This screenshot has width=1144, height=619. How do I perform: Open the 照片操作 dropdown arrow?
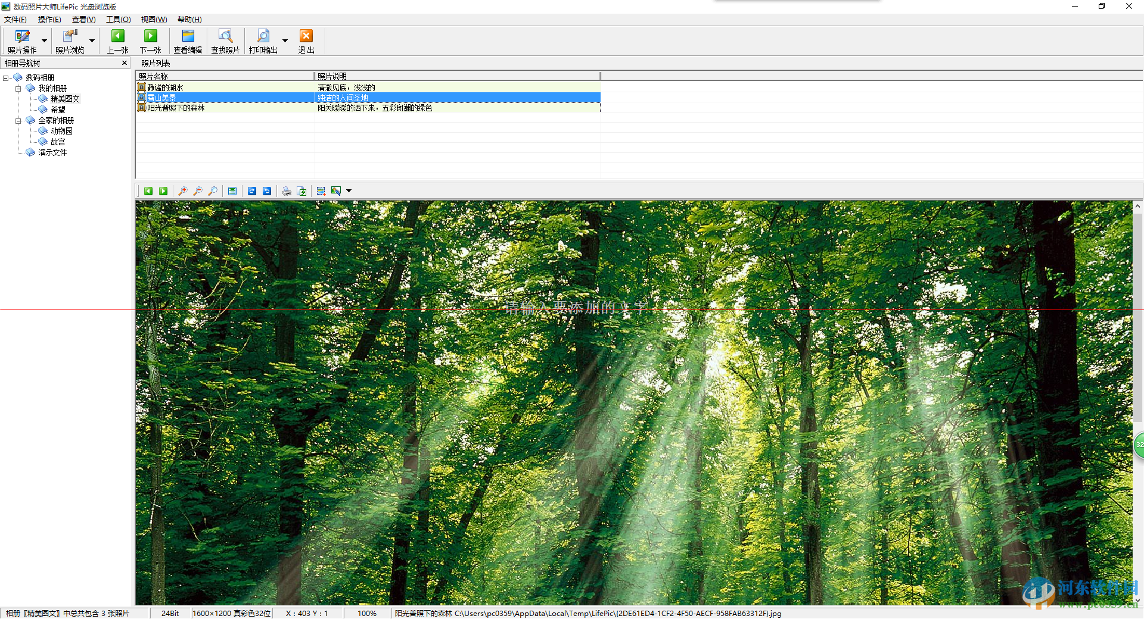[43, 40]
